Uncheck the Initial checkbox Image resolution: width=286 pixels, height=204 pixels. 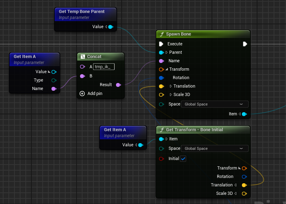pyautogui.click(x=183, y=159)
